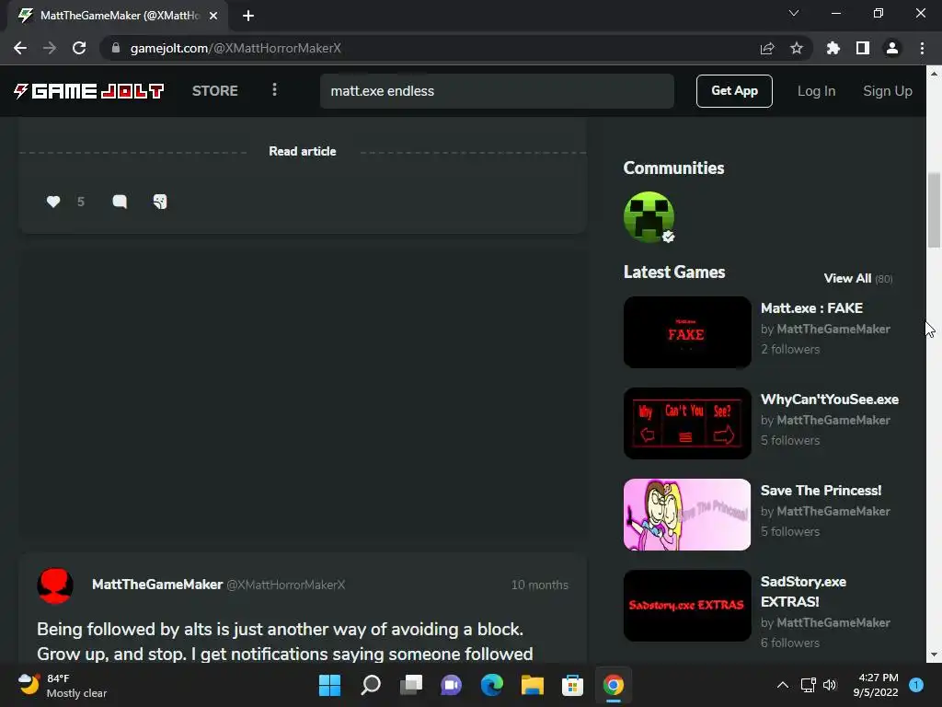Click the Game Jolt logo

tap(88, 91)
